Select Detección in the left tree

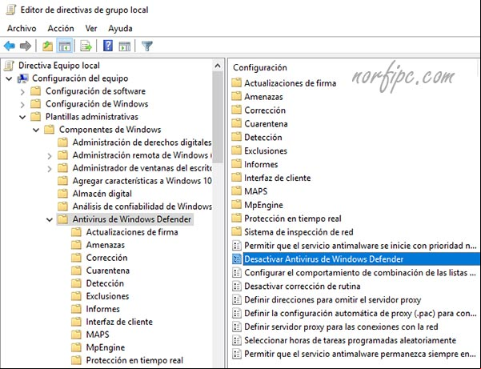105,283
